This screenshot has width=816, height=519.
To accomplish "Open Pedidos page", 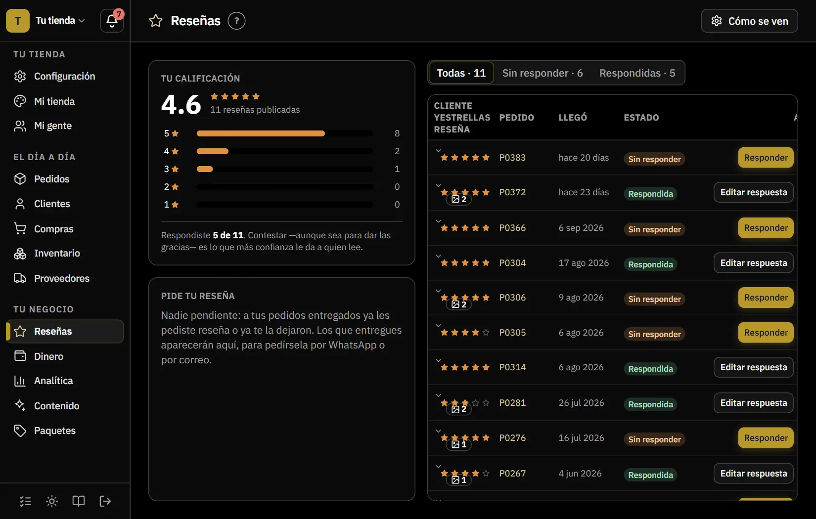I will coord(65,179).
